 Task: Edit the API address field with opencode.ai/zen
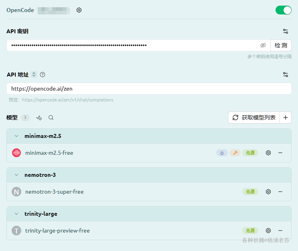tap(149, 89)
